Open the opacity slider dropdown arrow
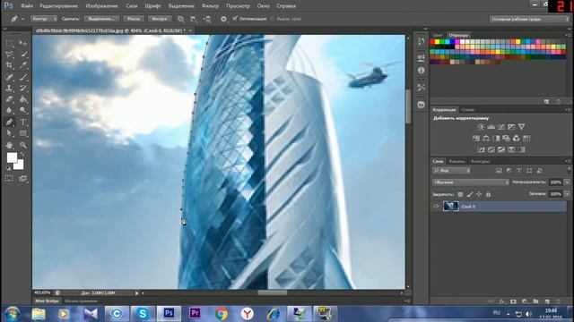 (567, 182)
